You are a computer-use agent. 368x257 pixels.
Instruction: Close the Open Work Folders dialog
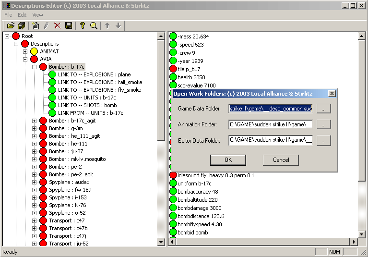point(332,94)
